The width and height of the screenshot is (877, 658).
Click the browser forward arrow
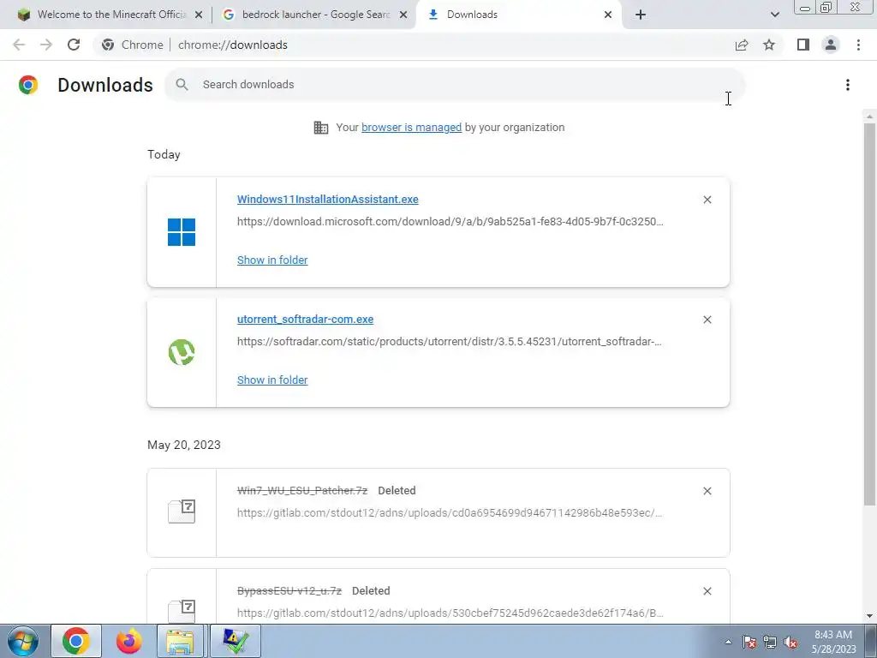(x=46, y=45)
